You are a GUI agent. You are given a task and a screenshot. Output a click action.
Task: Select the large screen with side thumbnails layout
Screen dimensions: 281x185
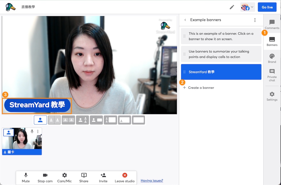110,120
